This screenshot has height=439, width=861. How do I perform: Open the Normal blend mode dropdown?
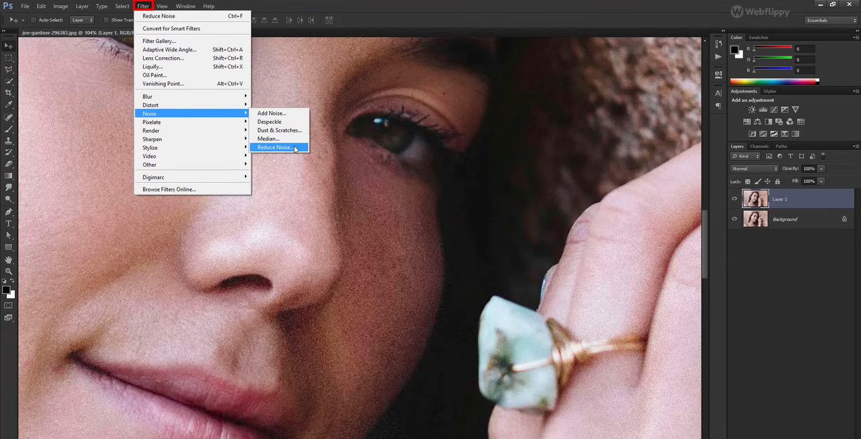pos(755,169)
